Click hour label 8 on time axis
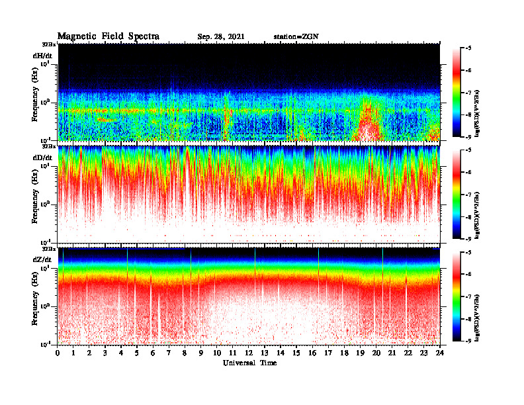524x405 pixels. tap(185, 353)
